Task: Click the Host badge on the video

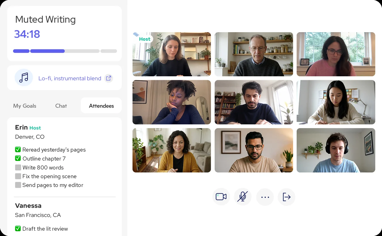Action: (x=145, y=39)
